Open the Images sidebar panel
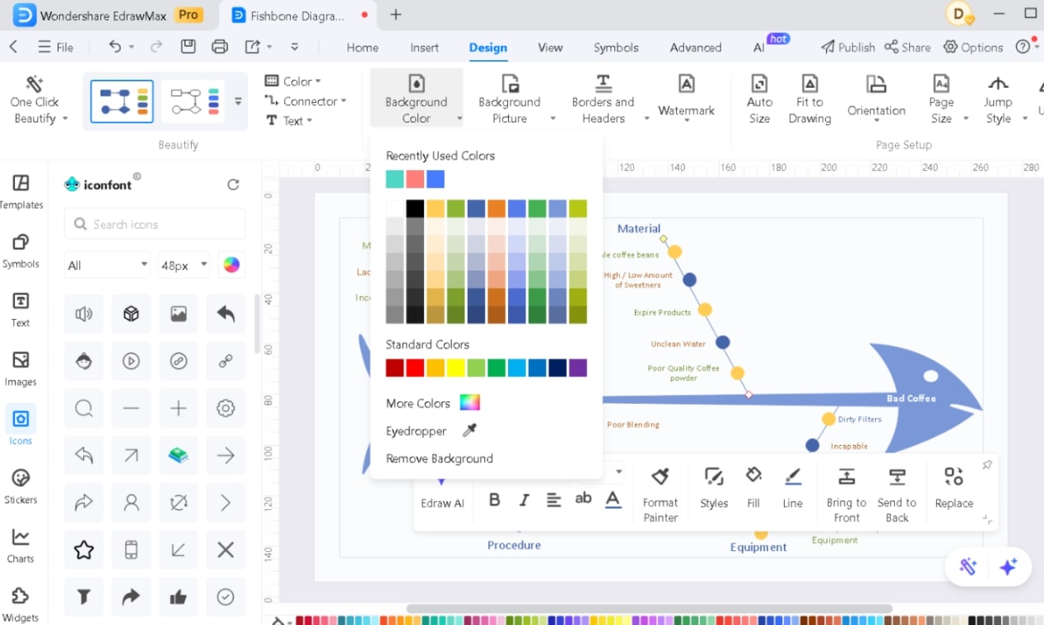1044x625 pixels. (x=21, y=369)
